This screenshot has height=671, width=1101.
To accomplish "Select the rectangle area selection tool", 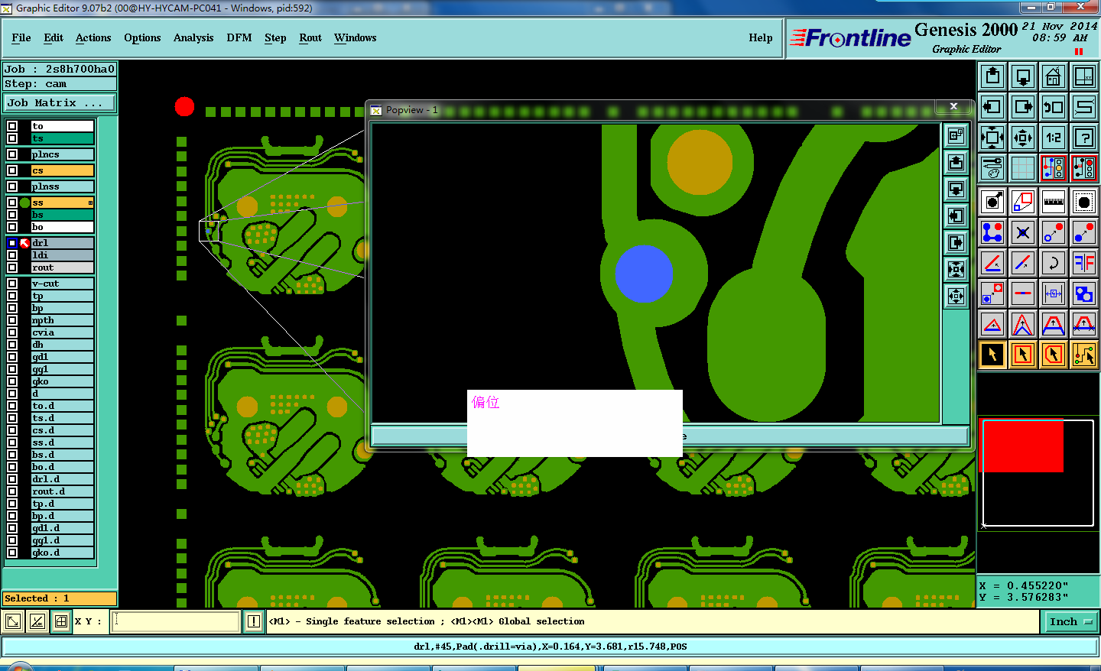I will [1023, 355].
